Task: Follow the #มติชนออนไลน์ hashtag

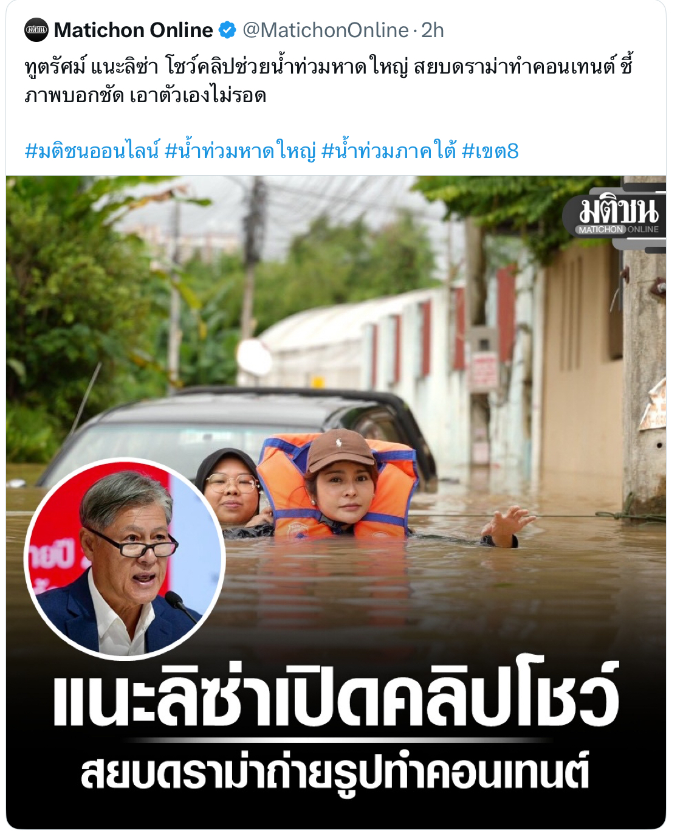Action: pyautogui.click(x=92, y=150)
